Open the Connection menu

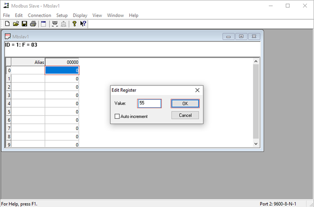click(x=39, y=15)
